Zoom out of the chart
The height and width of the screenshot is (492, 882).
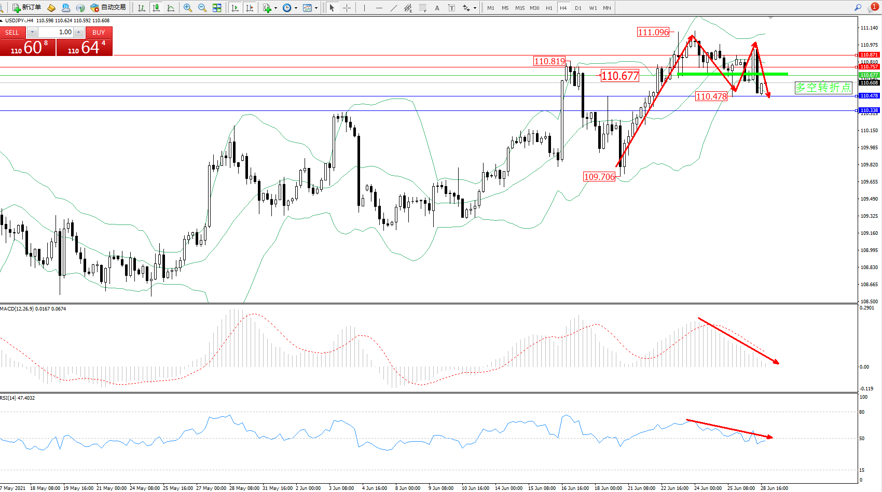[202, 8]
